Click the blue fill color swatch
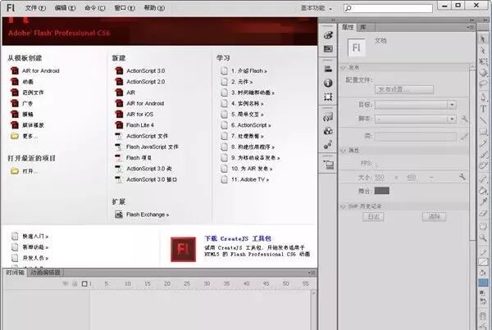The image size is (492, 330). [483, 283]
